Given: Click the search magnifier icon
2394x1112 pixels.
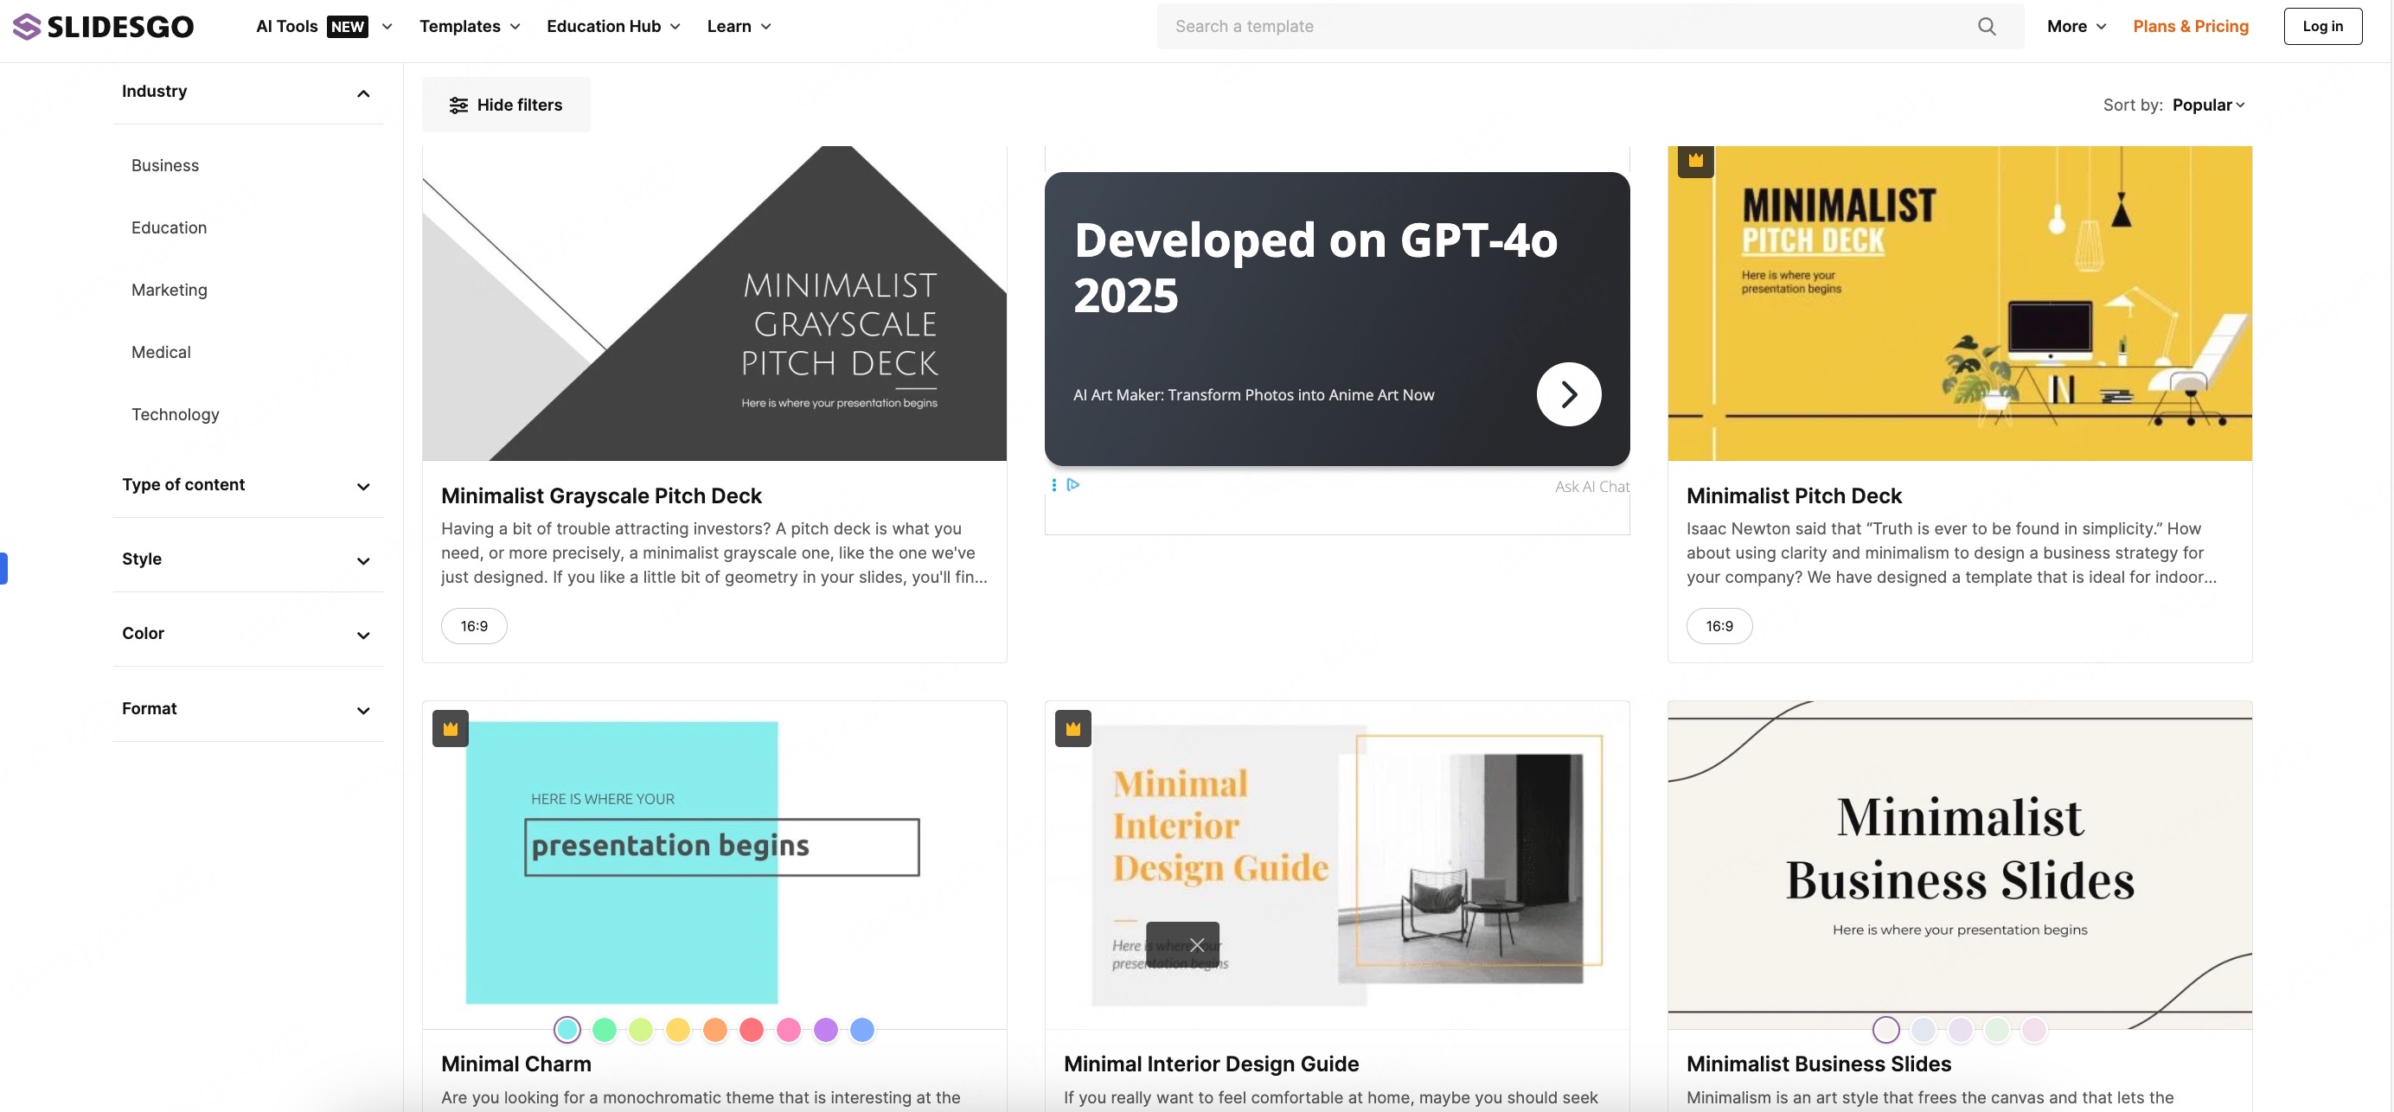Looking at the screenshot, I should click(1986, 26).
